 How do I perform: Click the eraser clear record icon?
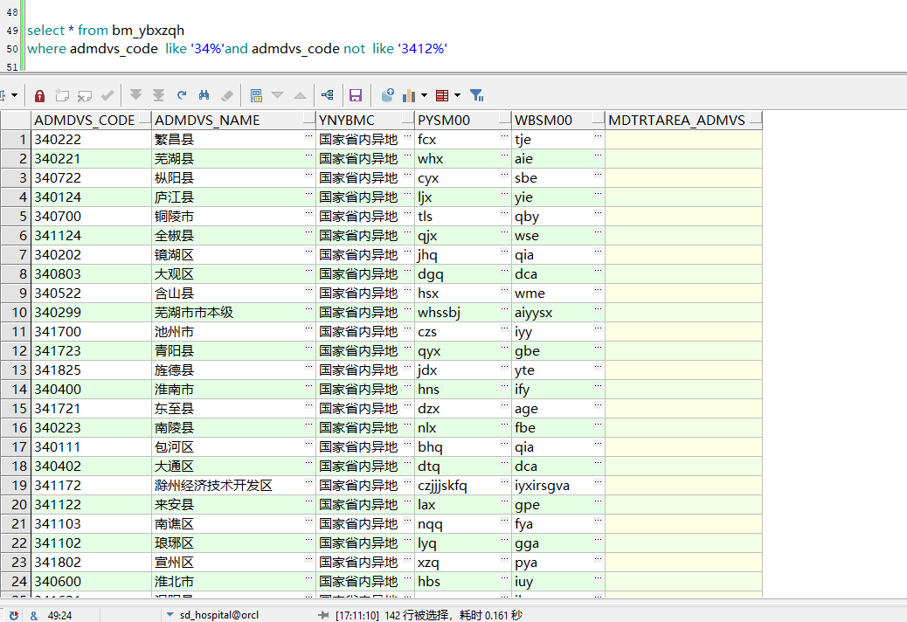[x=227, y=95]
